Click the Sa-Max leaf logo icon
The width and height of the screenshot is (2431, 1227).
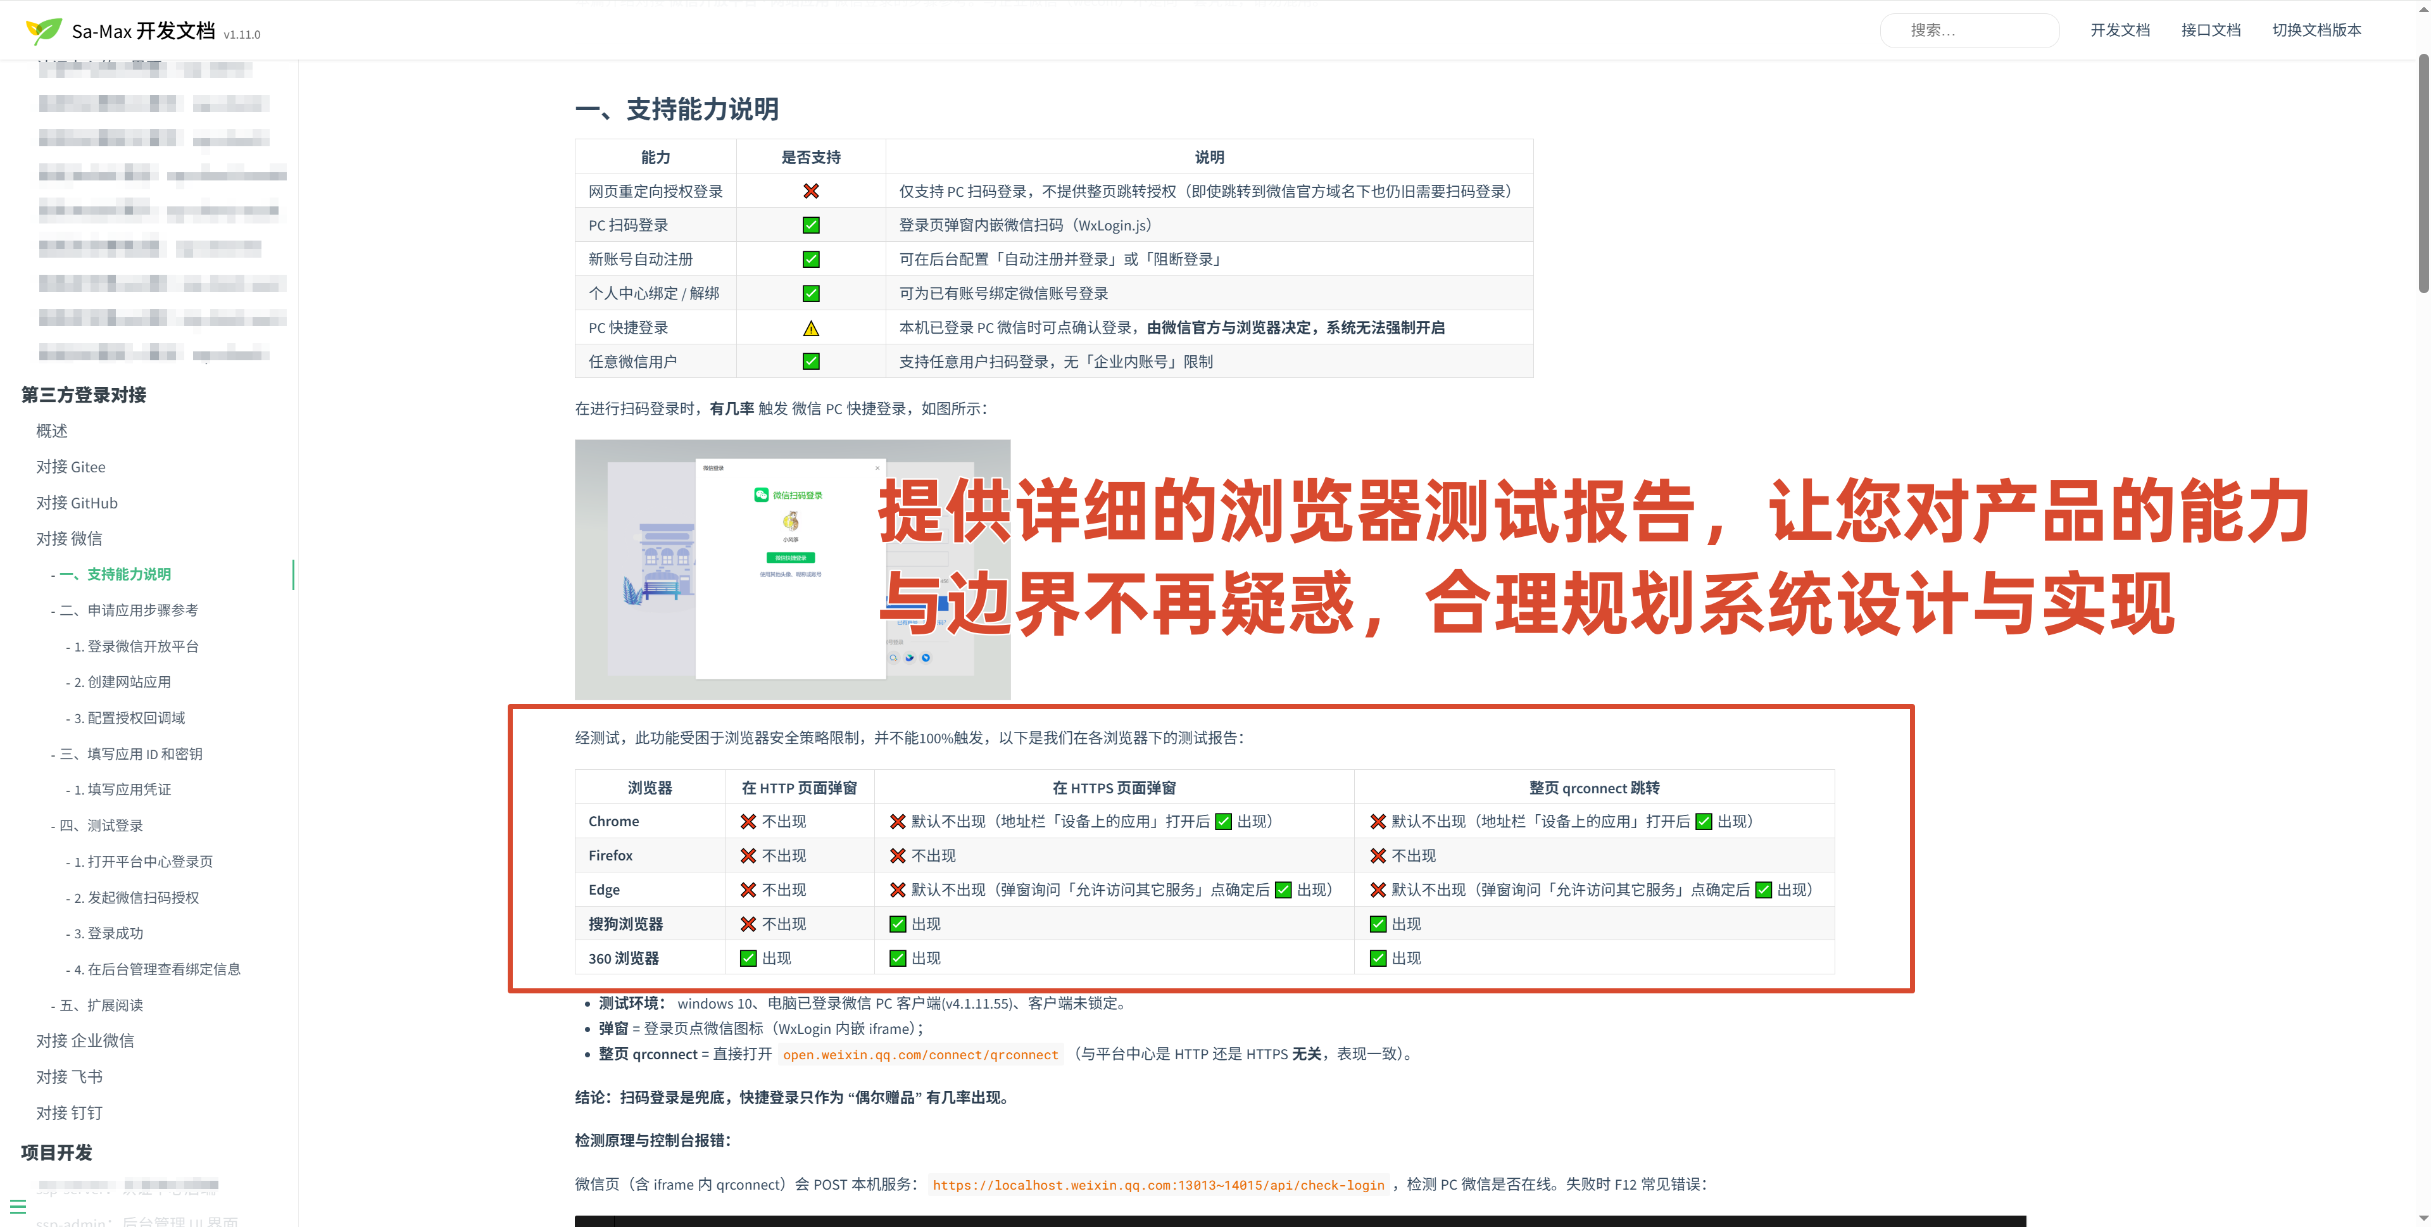click(x=42, y=31)
